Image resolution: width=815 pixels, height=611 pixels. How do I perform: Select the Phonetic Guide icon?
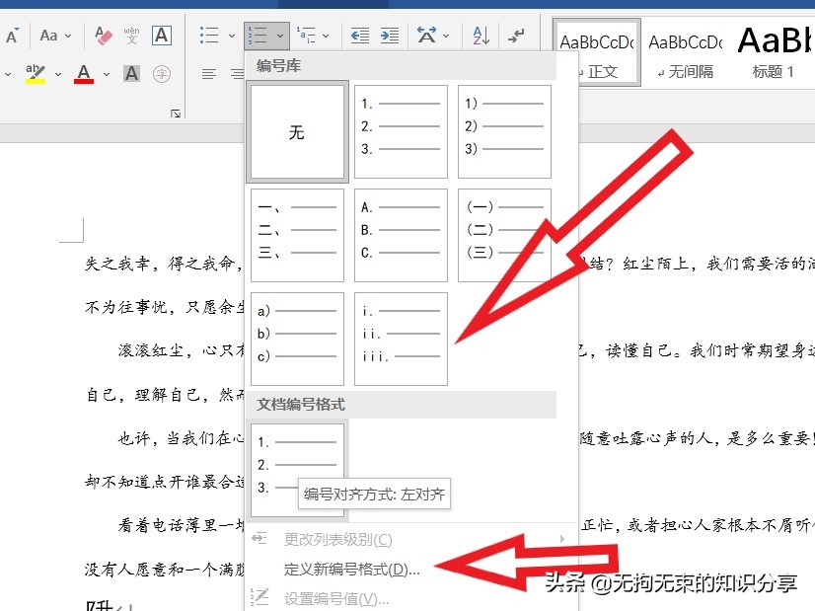coord(131,35)
